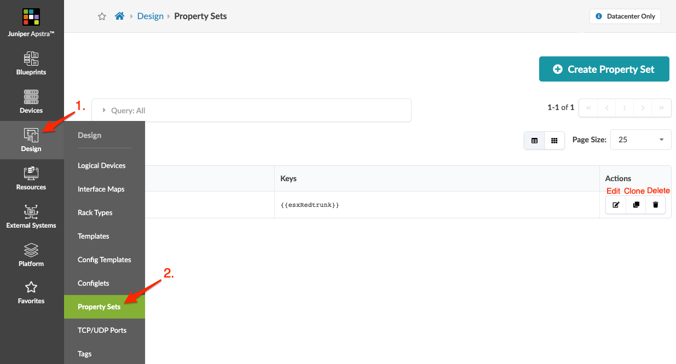
Task: Click the Create Property Set button
Action: pos(604,69)
